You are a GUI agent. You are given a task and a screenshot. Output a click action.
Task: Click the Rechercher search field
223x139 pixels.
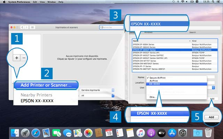112,27
